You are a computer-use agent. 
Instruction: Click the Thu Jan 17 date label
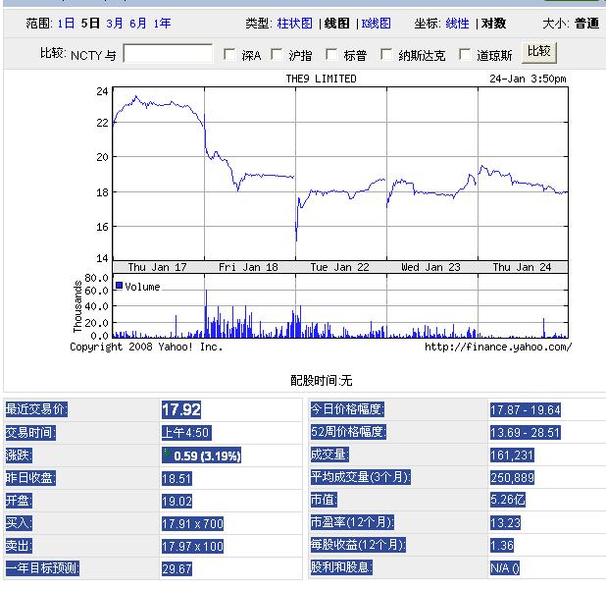[157, 267]
